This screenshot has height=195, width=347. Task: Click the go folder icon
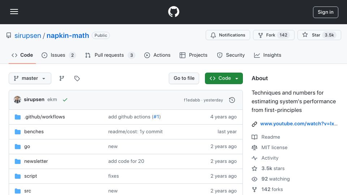coord(18,147)
